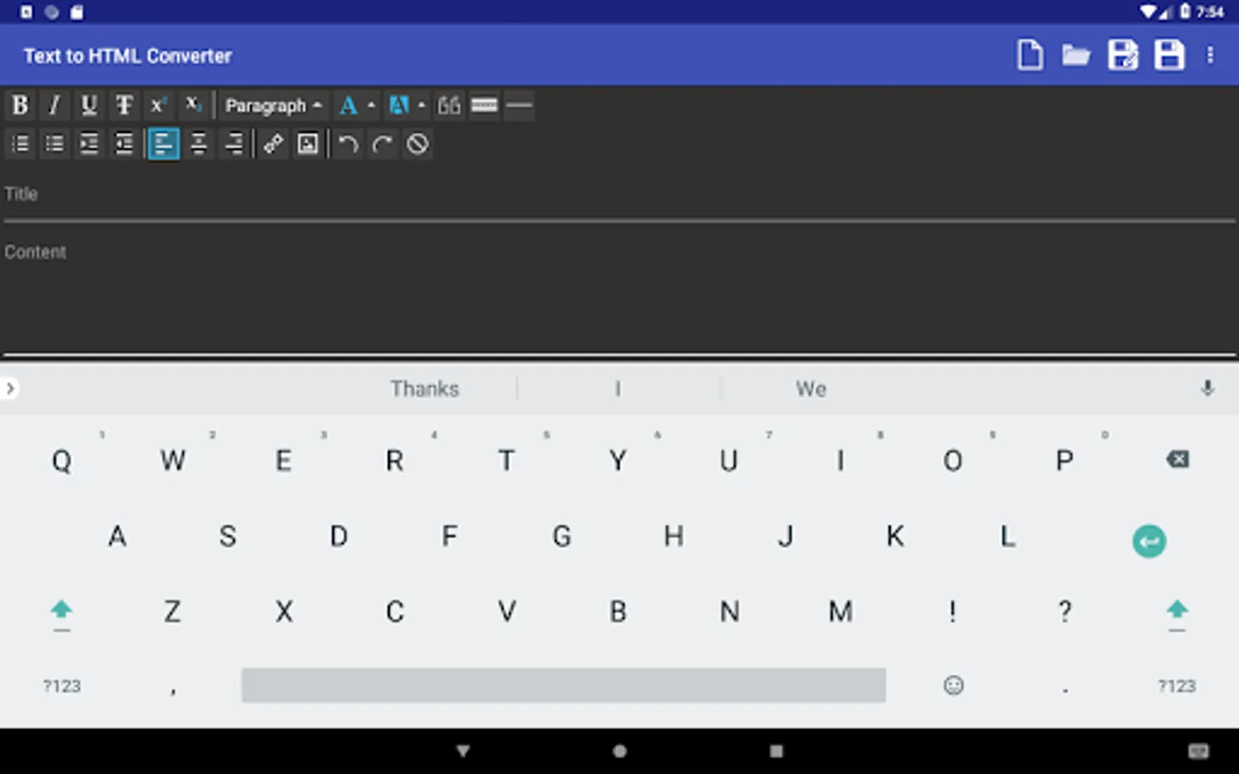Expand the text color picker arrow
This screenshot has width=1239, height=774.
click(x=372, y=106)
